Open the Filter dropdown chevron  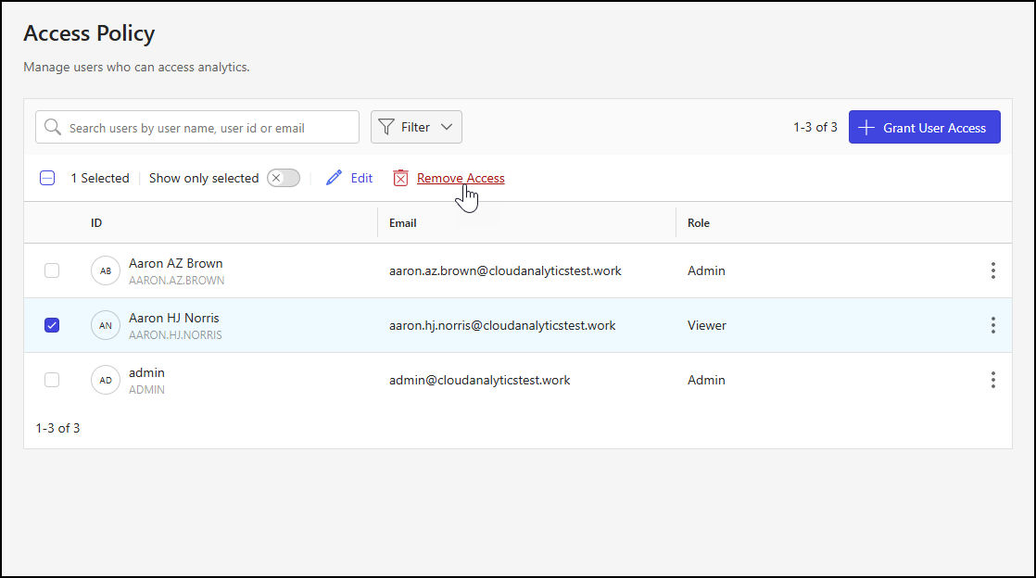click(447, 127)
